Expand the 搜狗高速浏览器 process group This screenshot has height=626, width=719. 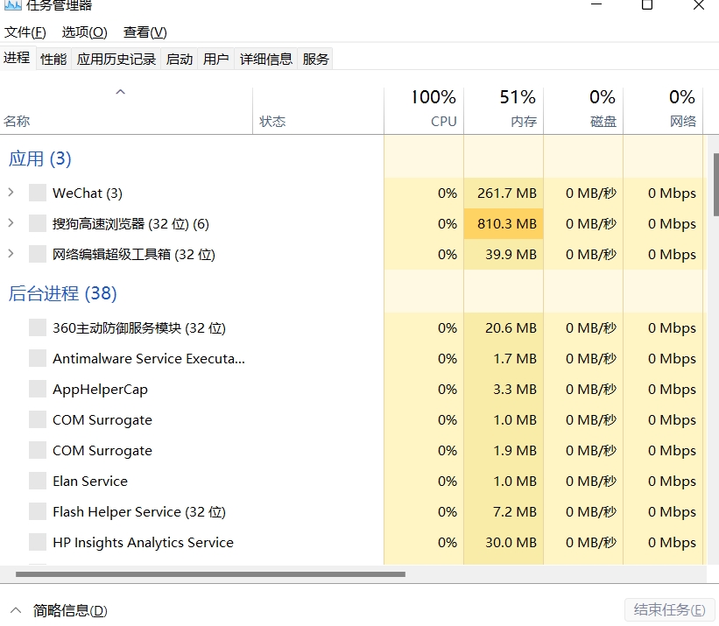(x=11, y=223)
